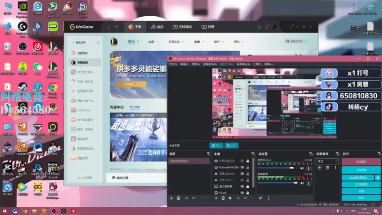Open OBS 工具(T) menu
The image size is (382, 215).
[257, 64]
